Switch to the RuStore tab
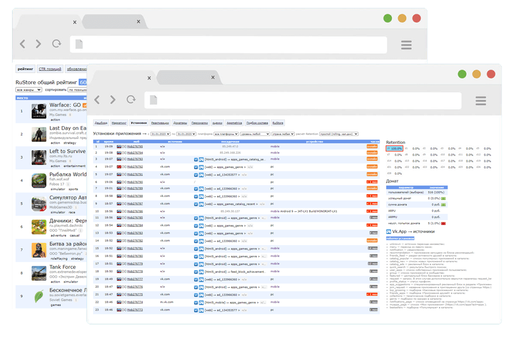The height and width of the screenshot is (337, 517). click(278, 123)
